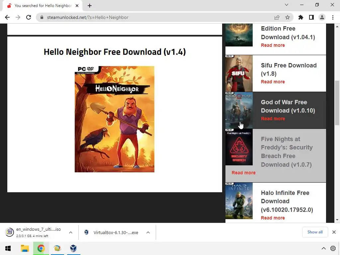
Task: Click the VirtualBox-6.1.30 exe download item
Action: click(x=112, y=232)
